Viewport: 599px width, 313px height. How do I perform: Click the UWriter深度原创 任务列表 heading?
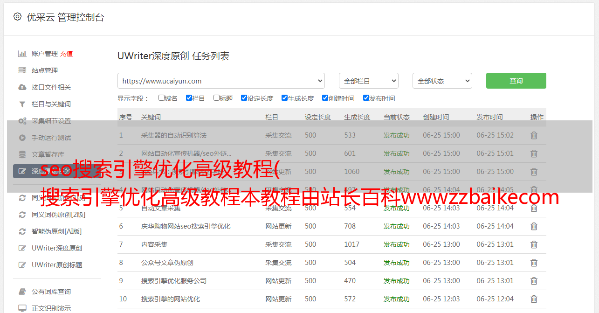click(x=173, y=56)
